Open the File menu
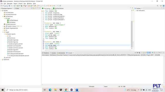Image resolution: width=165 pixels, height=92 pixels. click(x=2, y=4)
